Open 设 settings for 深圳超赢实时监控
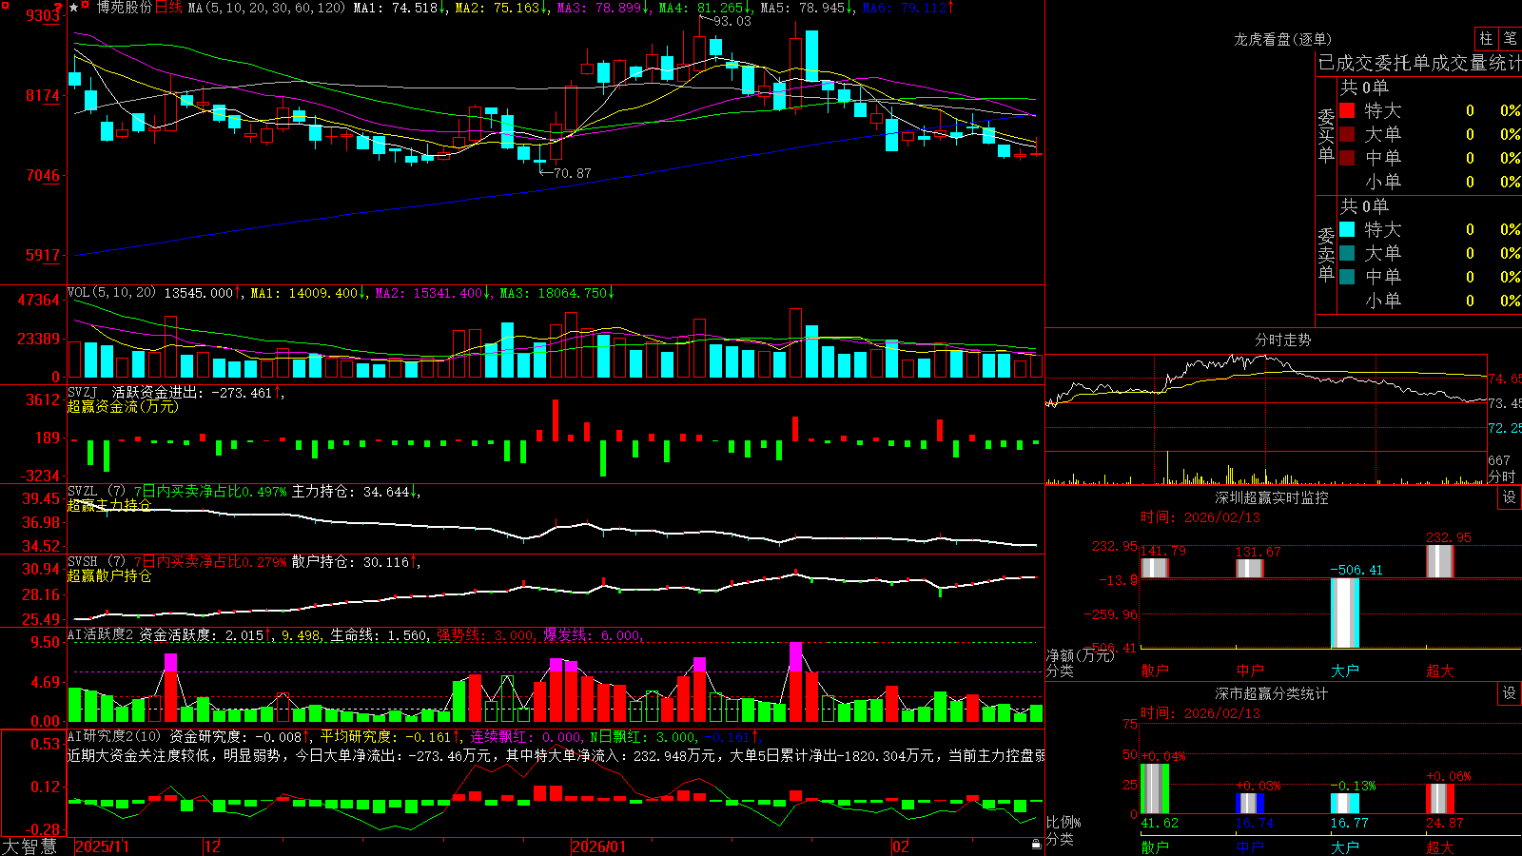This screenshot has height=856, width=1522. (x=1510, y=497)
